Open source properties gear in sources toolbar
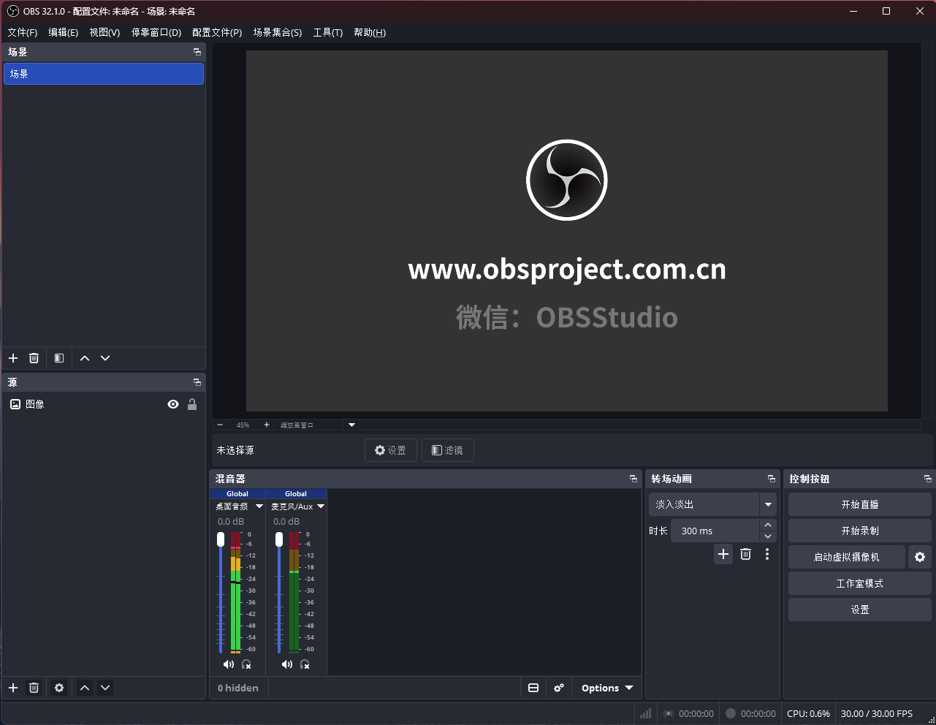 click(x=59, y=688)
